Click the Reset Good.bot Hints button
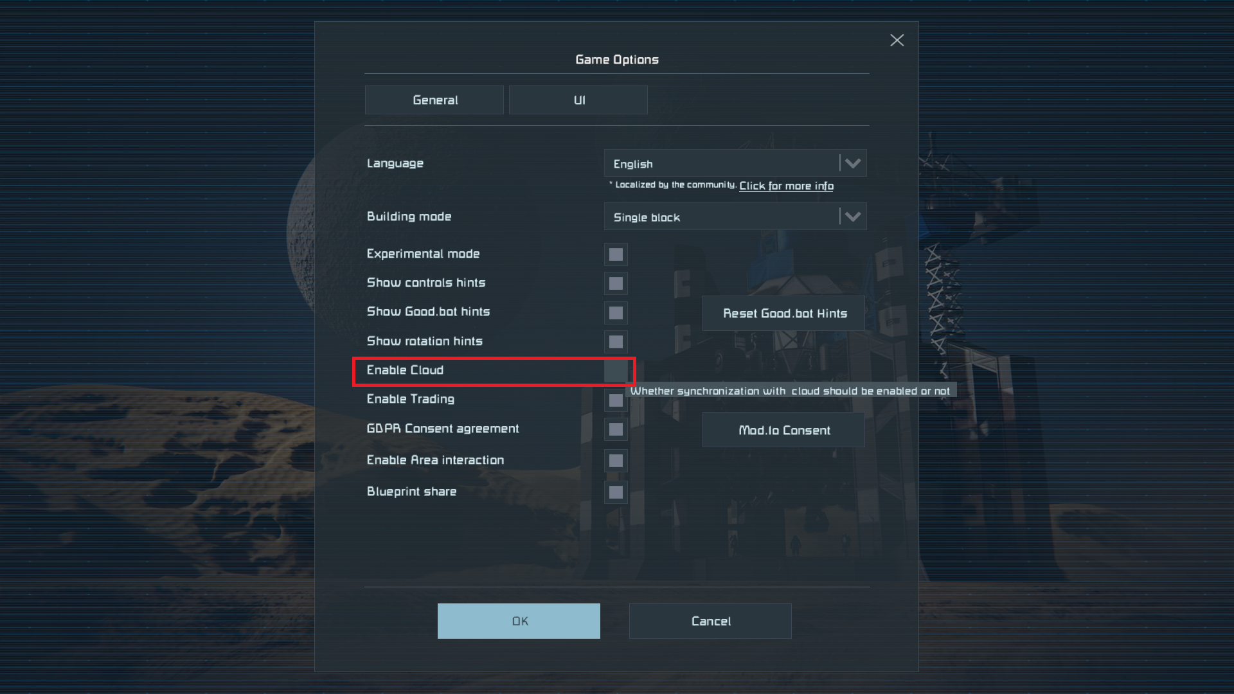1234x694 pixels. pyautogui.click(x=783, y=314)
